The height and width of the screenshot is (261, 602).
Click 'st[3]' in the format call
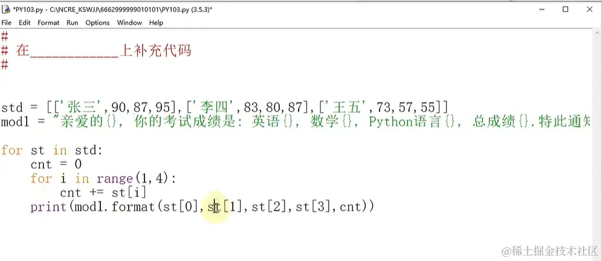(x=313, y=207)
